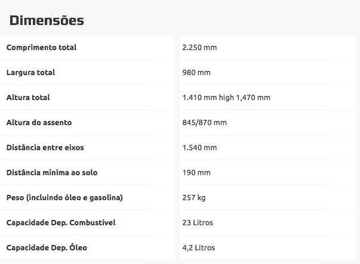
Task: Select the Capacidade Dep. Óleo label
Action: pyautogui.click(x=47, y=247)
